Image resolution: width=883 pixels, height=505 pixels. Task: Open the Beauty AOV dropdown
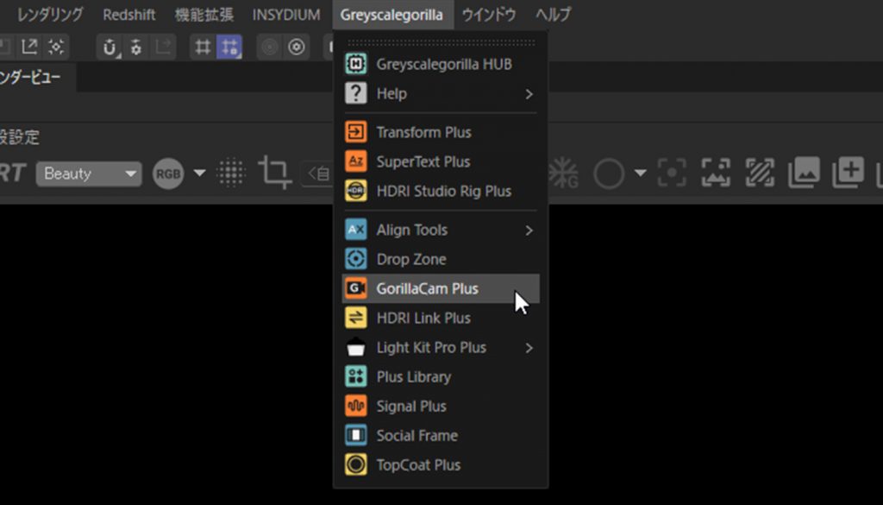(x=89, y=174)
